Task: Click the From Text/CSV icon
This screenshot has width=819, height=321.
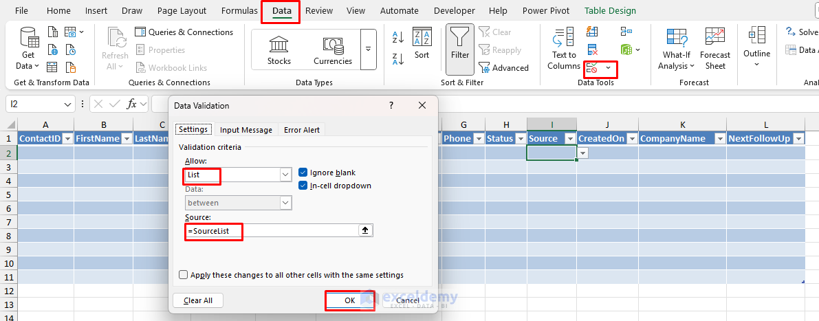Action: [x=53, y=32]
